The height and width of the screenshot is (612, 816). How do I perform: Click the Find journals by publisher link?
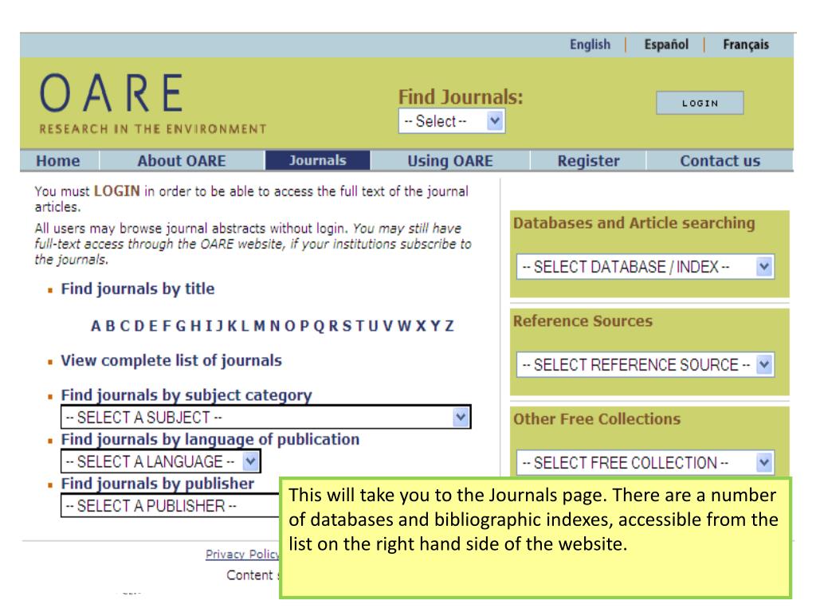click(158, 484)
